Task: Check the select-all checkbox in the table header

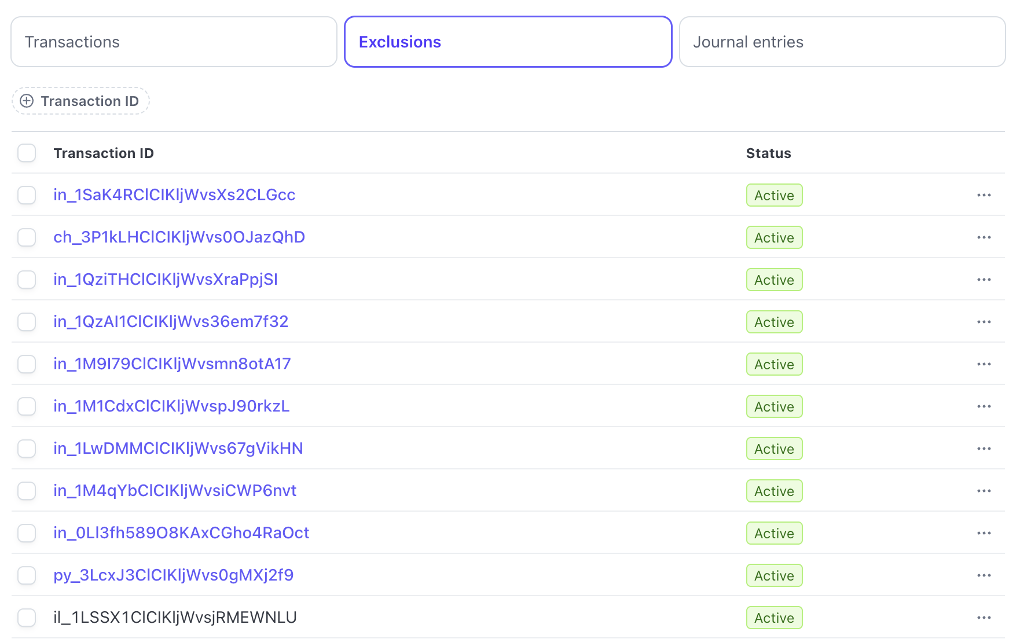Action: click(x=27, y=153)
